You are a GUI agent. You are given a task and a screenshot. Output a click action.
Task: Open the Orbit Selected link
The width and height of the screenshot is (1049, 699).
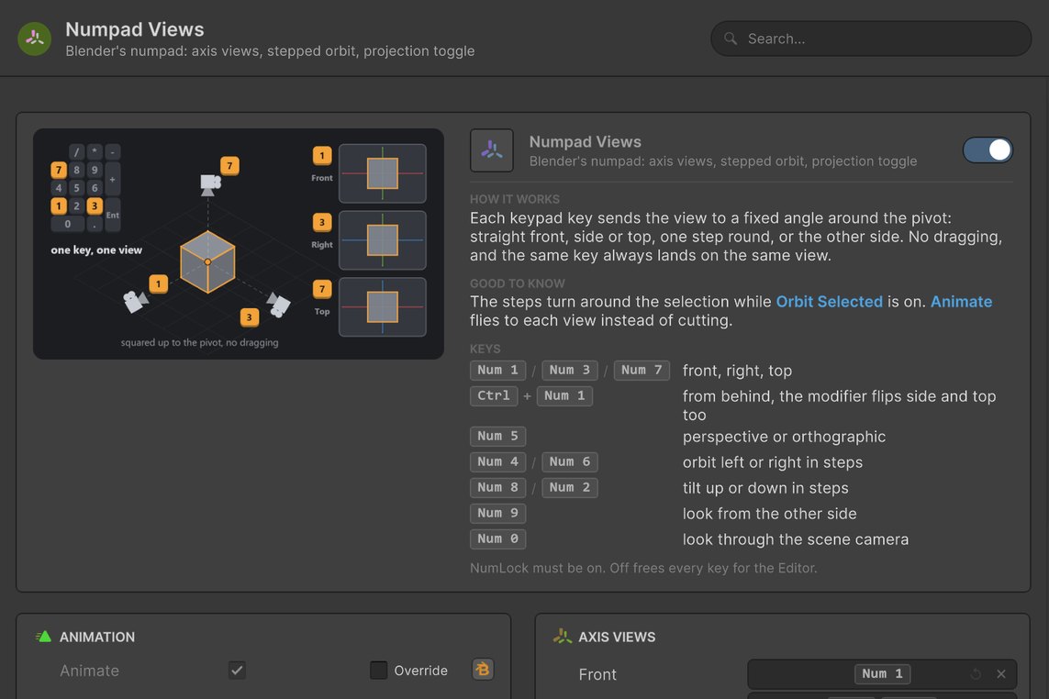[x=829, y=302]
